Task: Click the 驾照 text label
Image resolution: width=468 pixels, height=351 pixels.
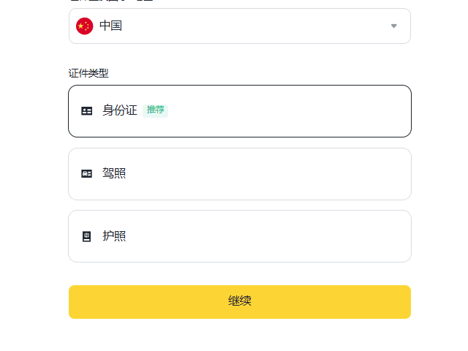Action: [114, 174]
